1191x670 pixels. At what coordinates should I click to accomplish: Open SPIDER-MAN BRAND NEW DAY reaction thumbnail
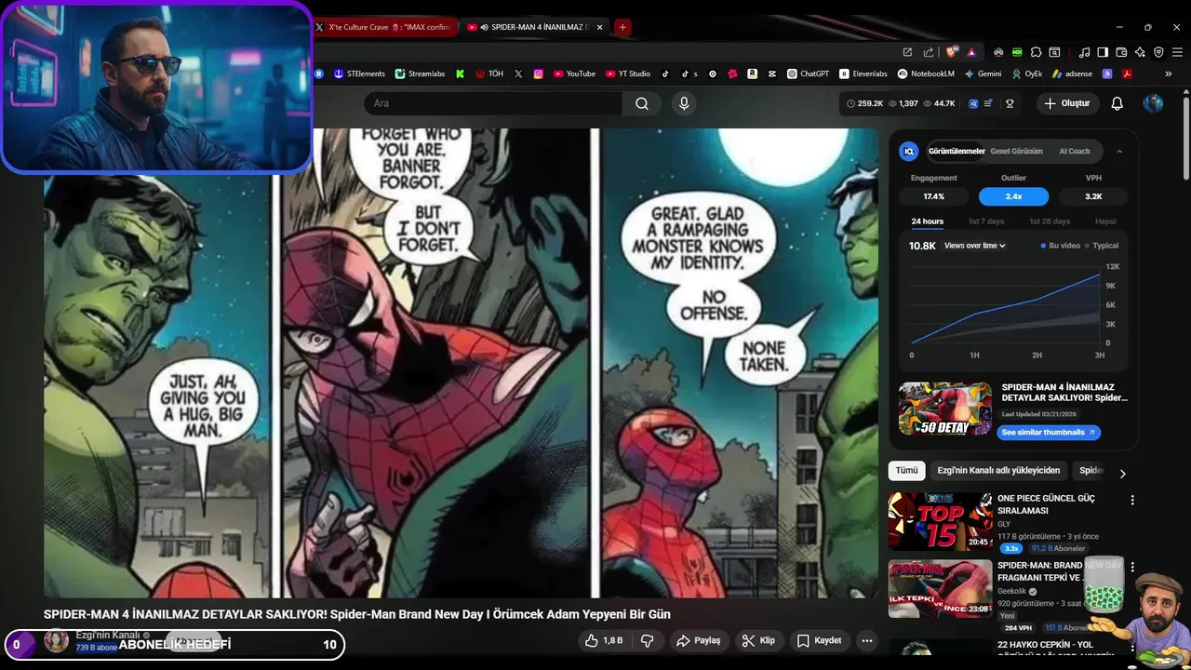940,588
